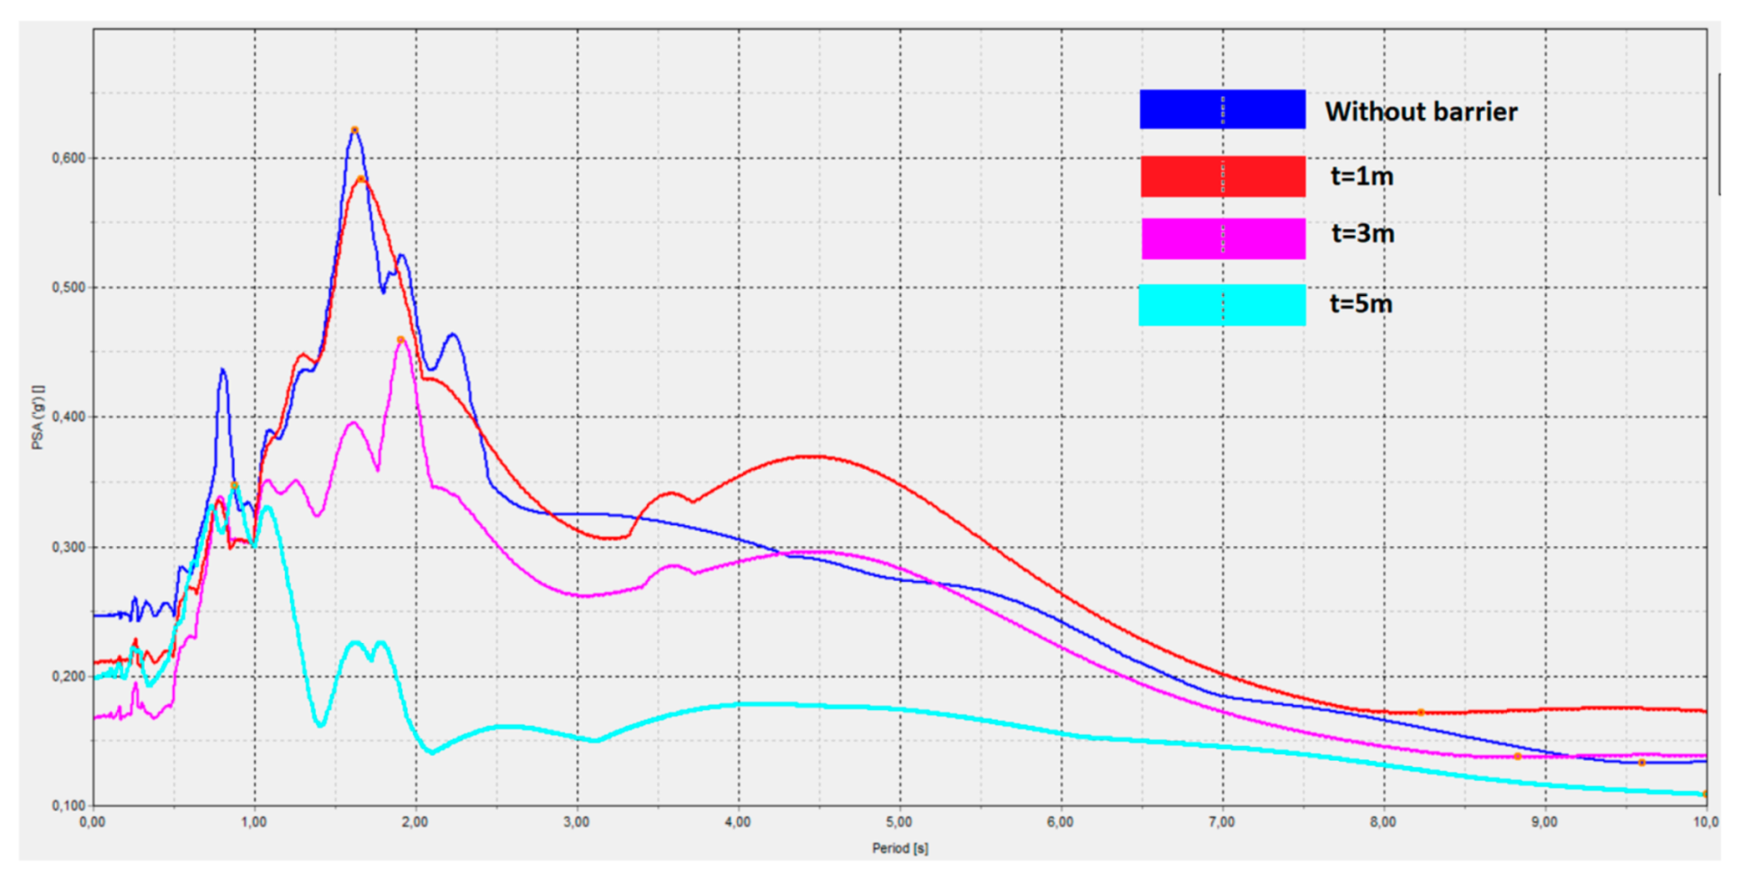The image size is (1741, 878).
Task: Click the blue curve minimum marker past 9,00
Action: coord(1642,762)
